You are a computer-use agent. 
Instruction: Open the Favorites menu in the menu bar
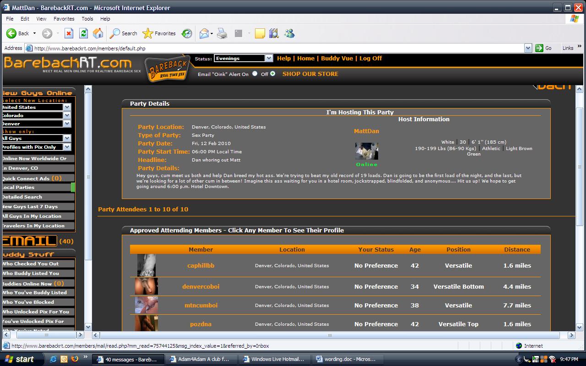(x=64, y=19)
